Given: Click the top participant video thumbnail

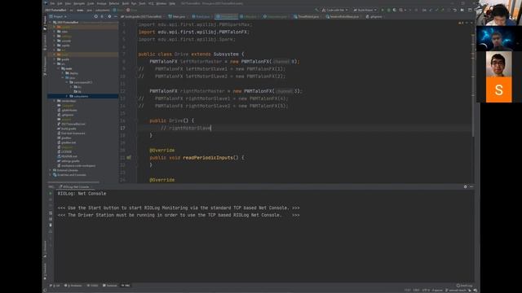Looking at the screenshot, I should click(x=498, y=13).
